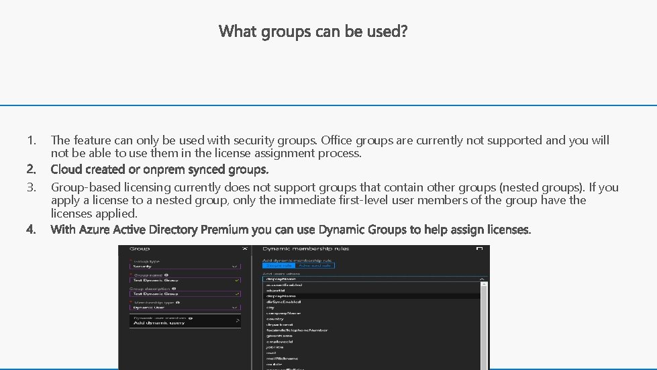Choose employeeId from the property list
Viewport: 657px width, 370px height.
pos(372,342)
